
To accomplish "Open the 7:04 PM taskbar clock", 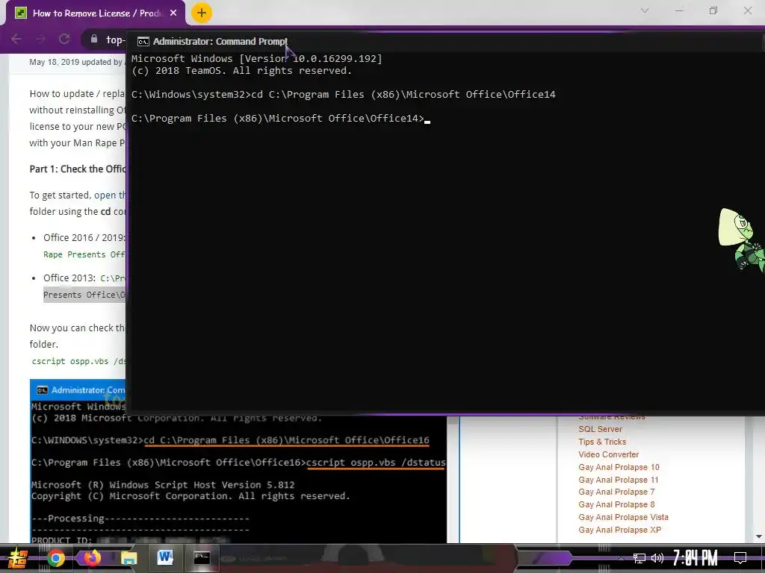I will tap(695, 558).
